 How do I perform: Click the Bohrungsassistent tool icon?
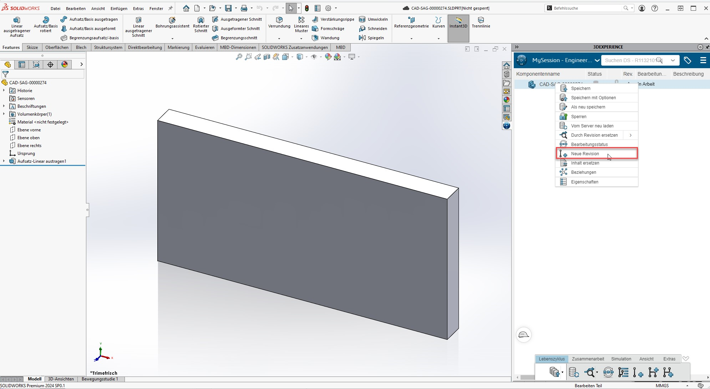click(172, 20)
